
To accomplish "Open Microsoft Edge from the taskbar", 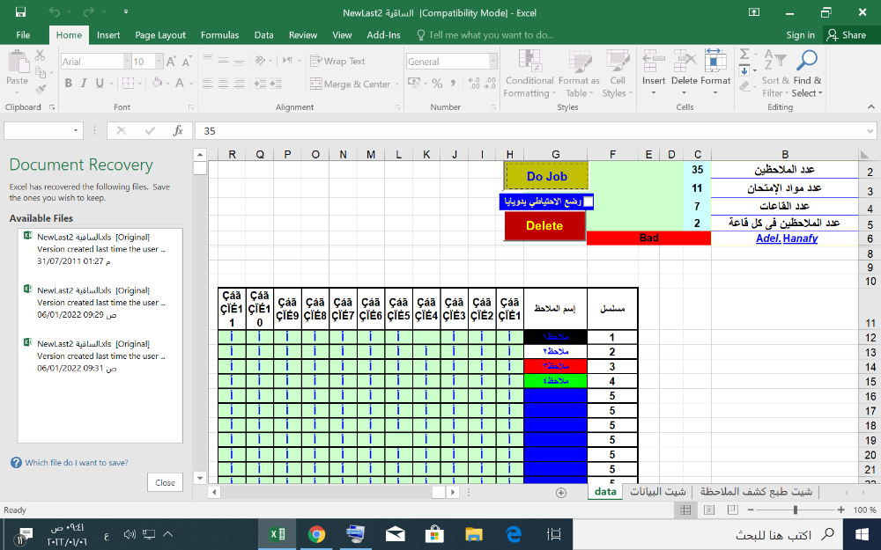I will click(x=514, y=534).
